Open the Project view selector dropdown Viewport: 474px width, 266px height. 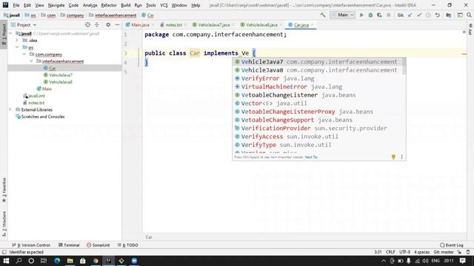pos(24,24)
